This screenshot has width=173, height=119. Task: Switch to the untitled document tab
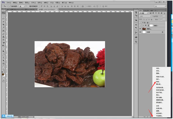point(48,10)
